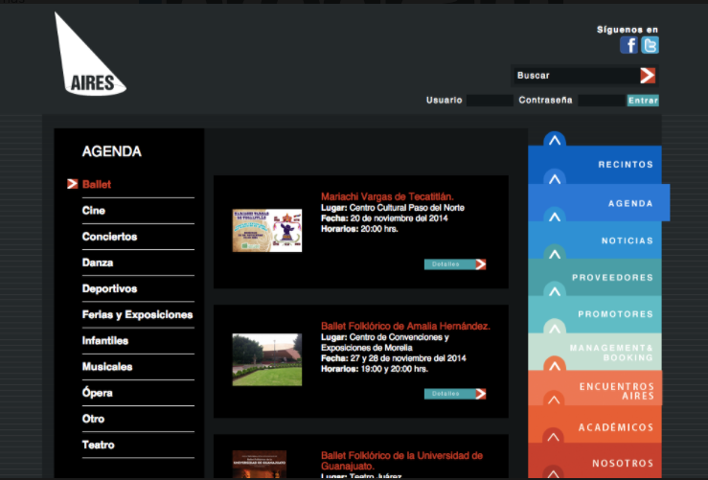Click the AIRES sail logo
708x480 pixels.
click(88, 57)
